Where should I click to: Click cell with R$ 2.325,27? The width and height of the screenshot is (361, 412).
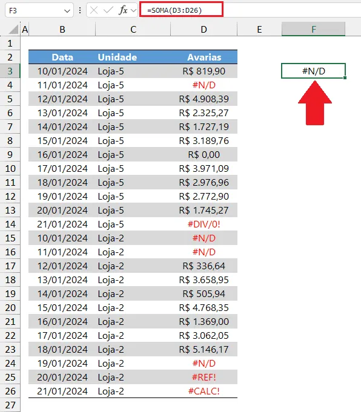pyautogui.click(x=204, y=113)
